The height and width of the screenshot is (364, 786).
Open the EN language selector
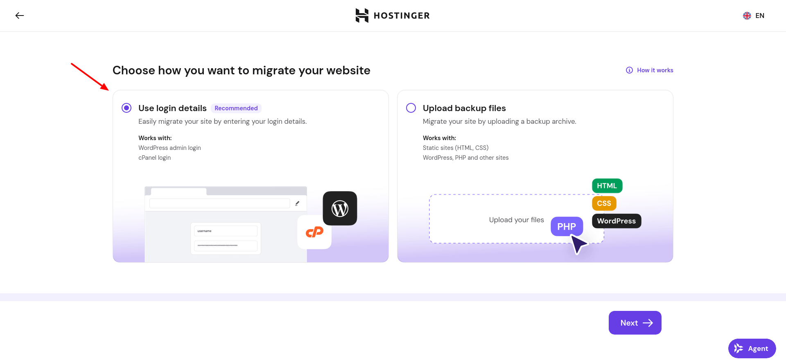(x=754, y=16)
